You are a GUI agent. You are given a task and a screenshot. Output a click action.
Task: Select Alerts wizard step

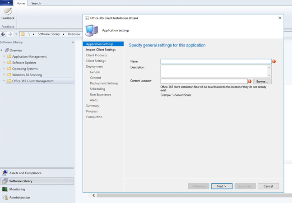(94, 100)
